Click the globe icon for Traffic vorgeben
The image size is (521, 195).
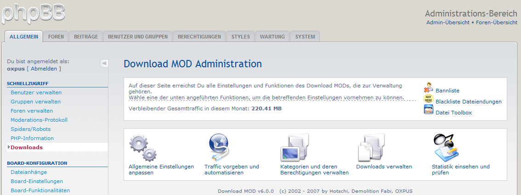(x=219, y=148)
